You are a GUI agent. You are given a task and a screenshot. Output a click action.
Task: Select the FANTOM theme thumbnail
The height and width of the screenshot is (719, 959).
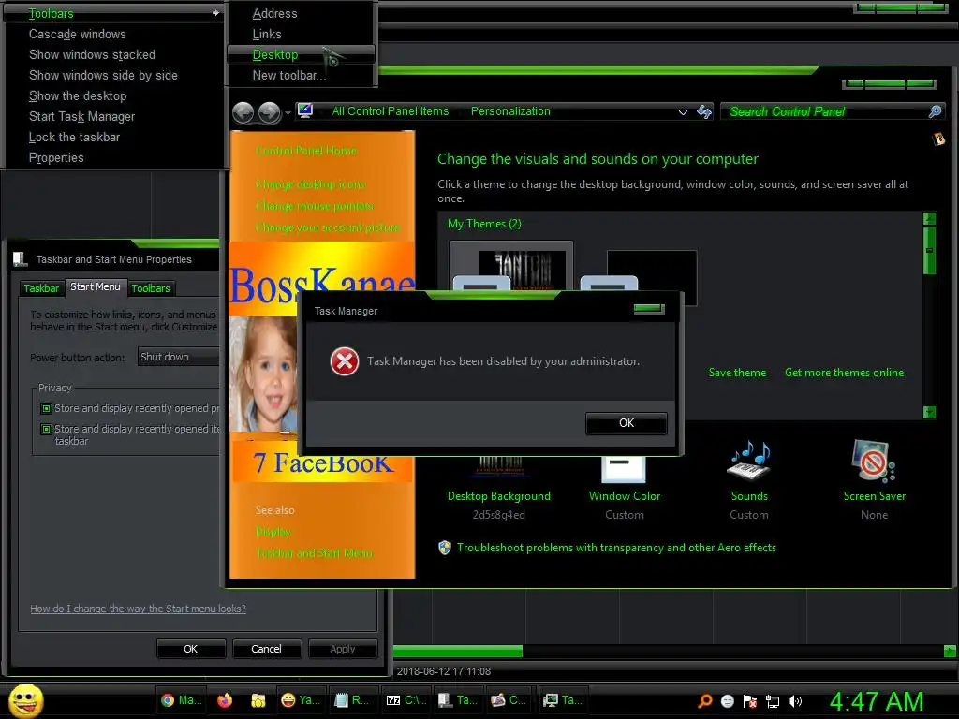[x=511, y=267]
